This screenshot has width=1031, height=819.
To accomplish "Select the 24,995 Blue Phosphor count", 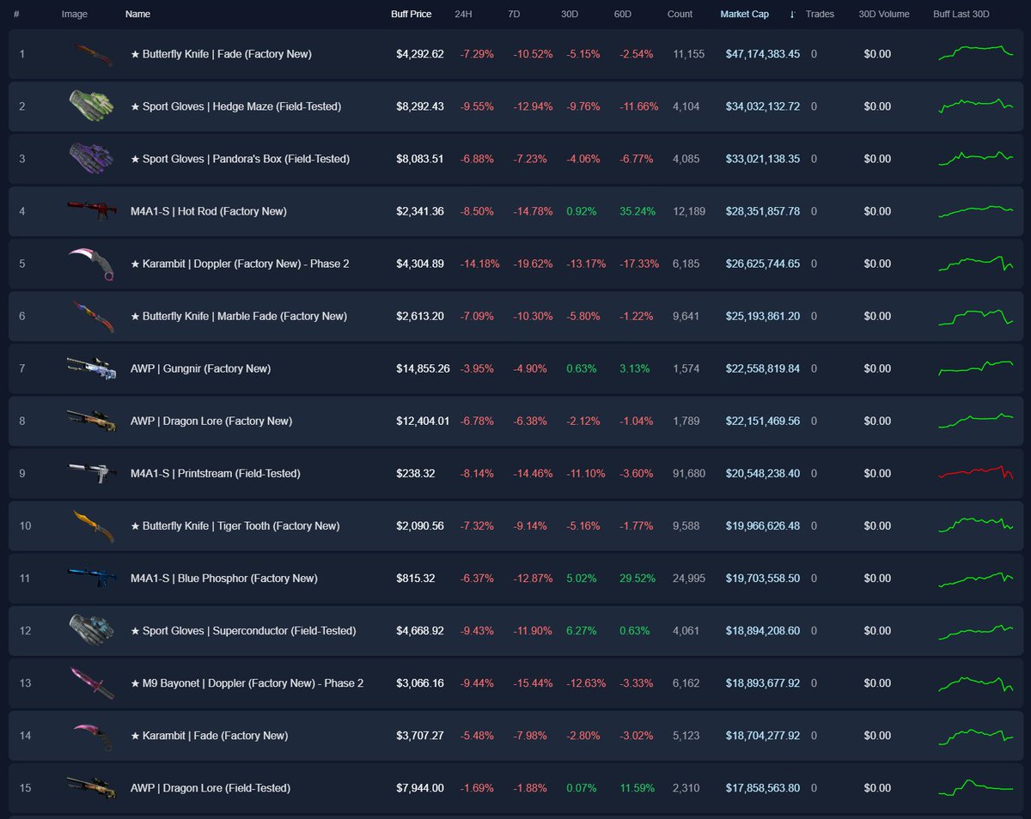I will pos(690,578).
